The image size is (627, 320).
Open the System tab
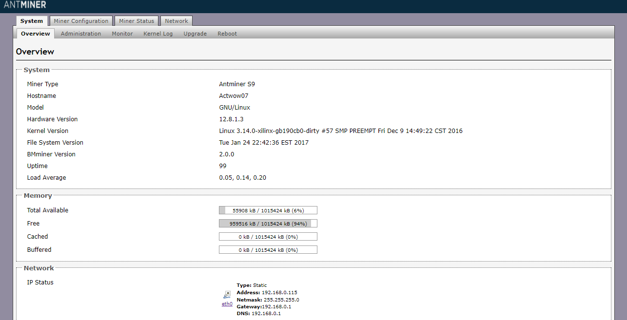(32, 21)
